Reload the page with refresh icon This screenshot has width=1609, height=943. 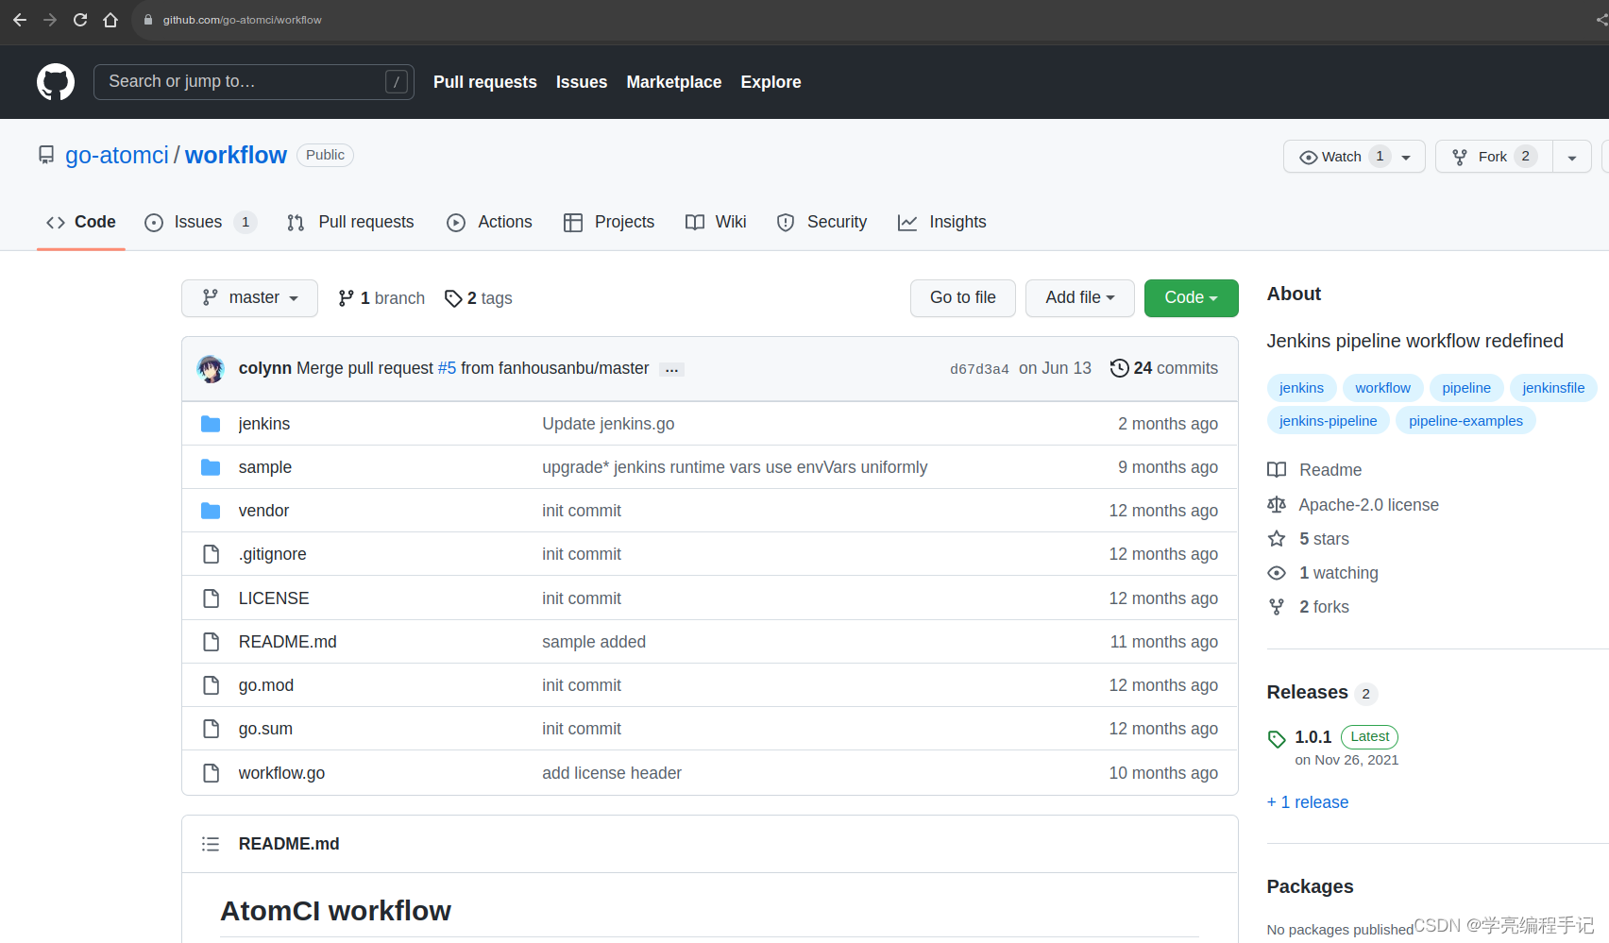click(x=80, y=20)
